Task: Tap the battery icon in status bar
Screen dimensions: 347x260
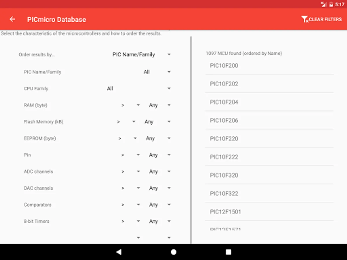Action: 331,4
